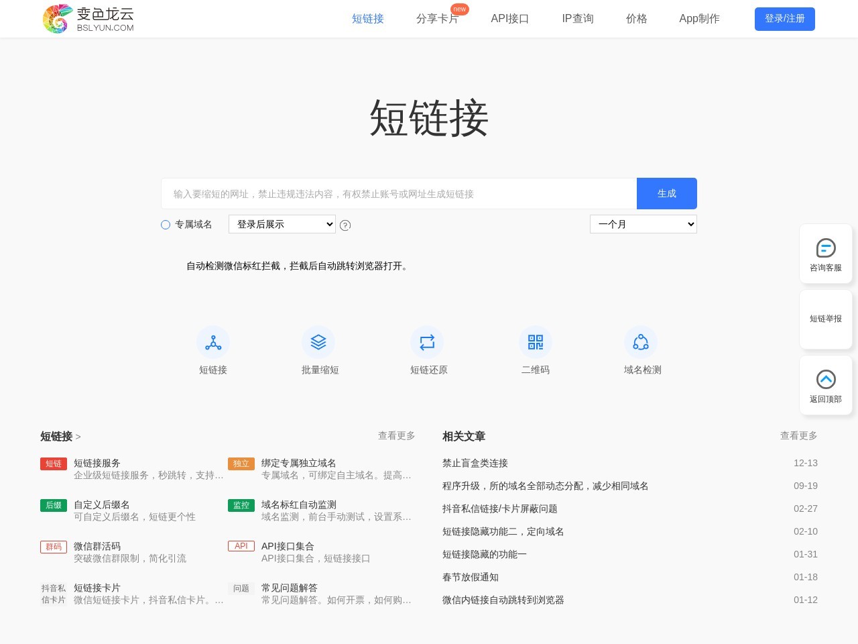
Task: Click the 短链还原 link restore icon
Action: point(428,342)
